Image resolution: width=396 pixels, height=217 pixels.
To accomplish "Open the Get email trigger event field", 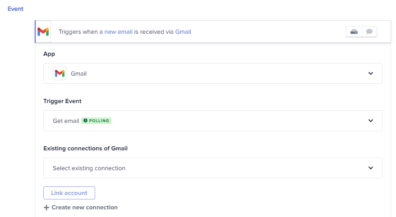I will coord(212,121).
